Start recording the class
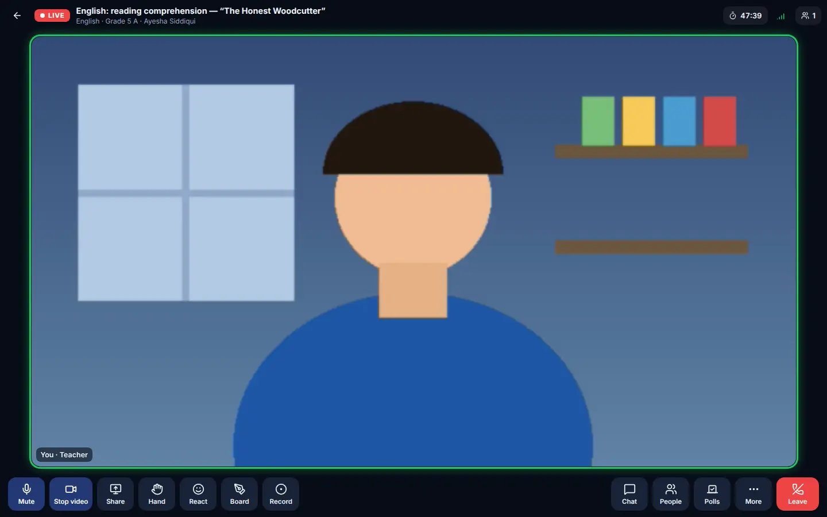827x517 pixels. click(281, 494)
